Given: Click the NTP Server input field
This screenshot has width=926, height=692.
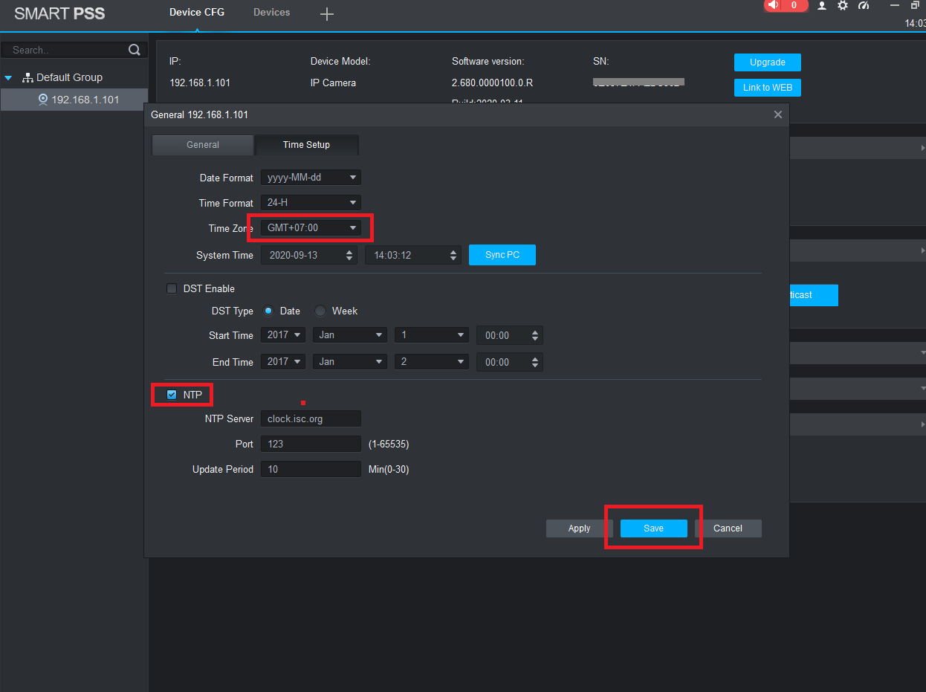Looking at the screenshot, I should click(x=311, y=418).
